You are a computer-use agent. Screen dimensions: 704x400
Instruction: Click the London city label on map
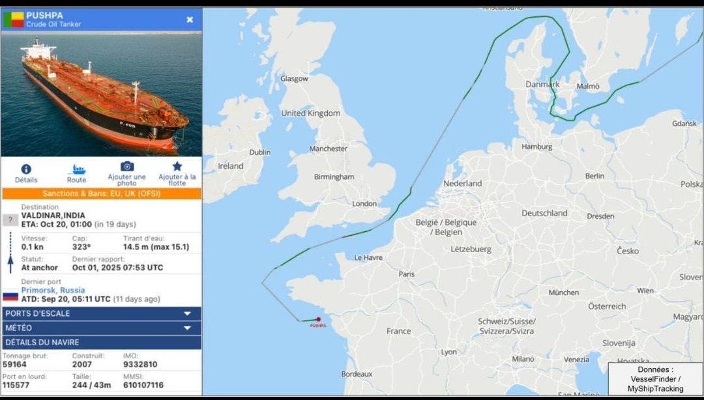point(364,204)
